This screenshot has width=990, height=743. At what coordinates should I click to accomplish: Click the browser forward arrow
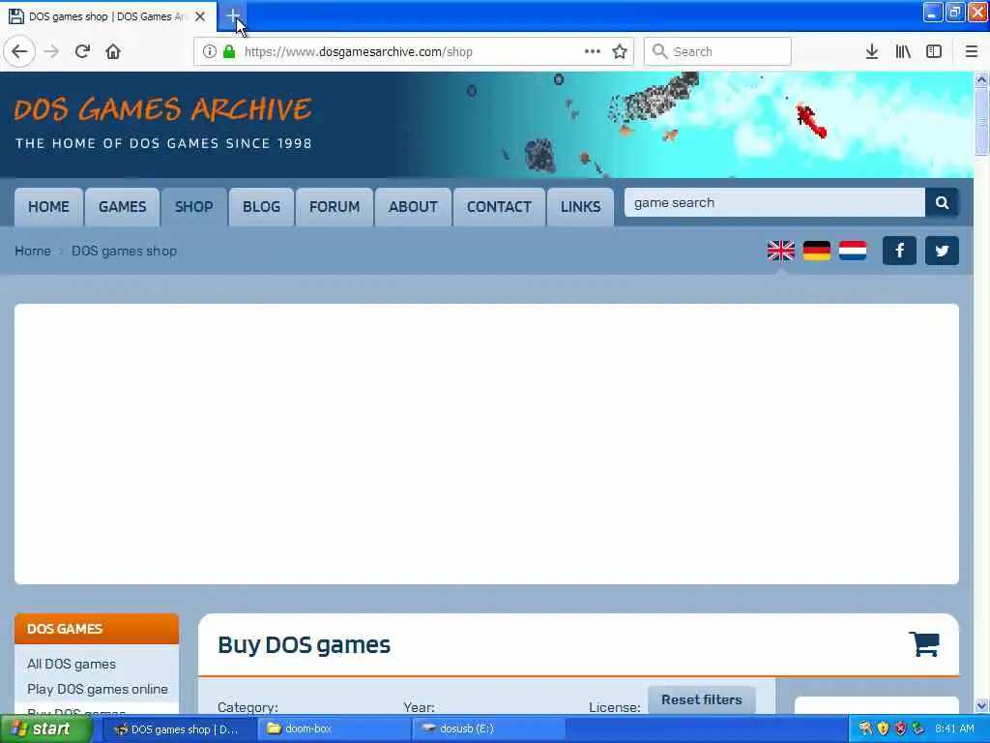[52, 51]
